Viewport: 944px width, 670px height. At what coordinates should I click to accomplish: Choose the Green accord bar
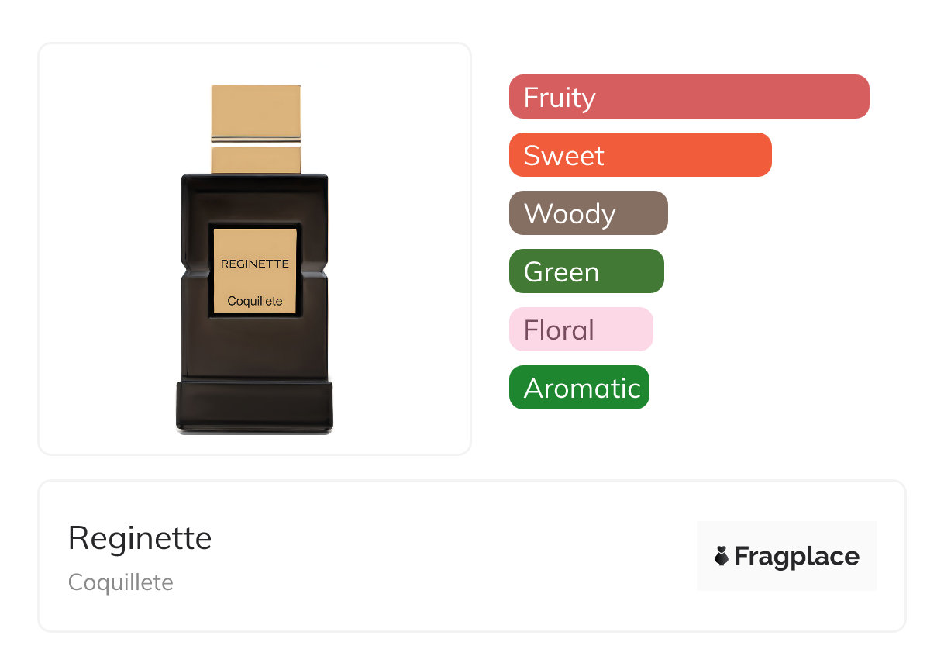[586, 271]
